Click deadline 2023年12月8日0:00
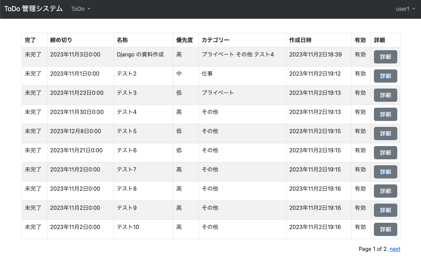 coord(76,131)
